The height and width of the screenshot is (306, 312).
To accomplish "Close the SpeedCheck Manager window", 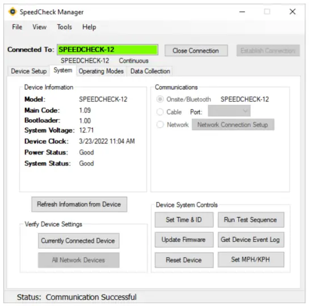I will 293,12.
